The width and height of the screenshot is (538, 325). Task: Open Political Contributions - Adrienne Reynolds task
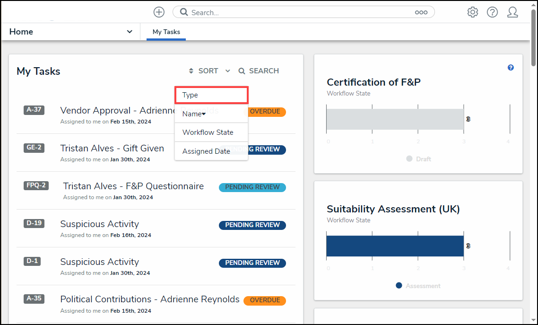coord(150,299)
